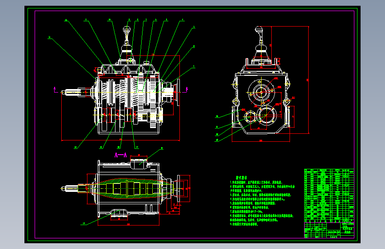Select the hatched red shaft in section A-A

128,188
